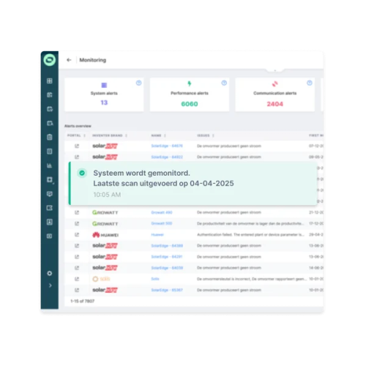Screen dimensions: 366x366
Task: Open the SolarEdge - 64038 system link
Action: pyautogui.click(x=167, y=268)
